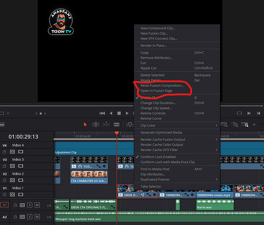Click the Insert Clip toolbar icon
This screenshot has width=264, height=225.
coord(130,125)
